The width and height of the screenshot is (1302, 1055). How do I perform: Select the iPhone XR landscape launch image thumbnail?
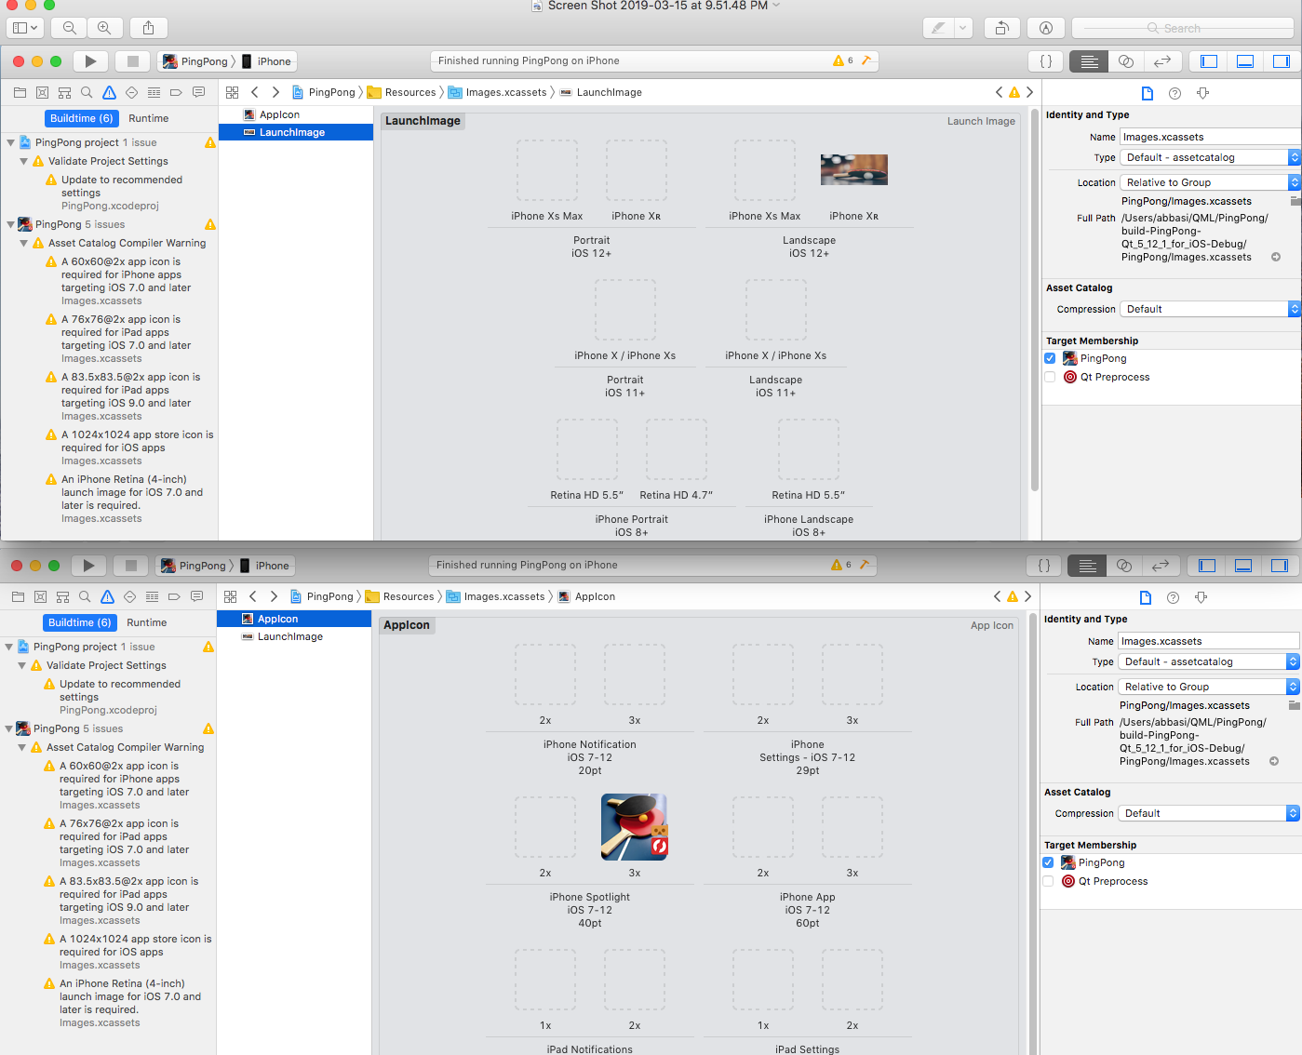[854, 170]
